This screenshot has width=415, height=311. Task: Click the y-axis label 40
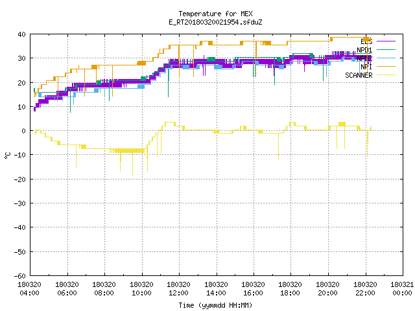pos(21,34)
